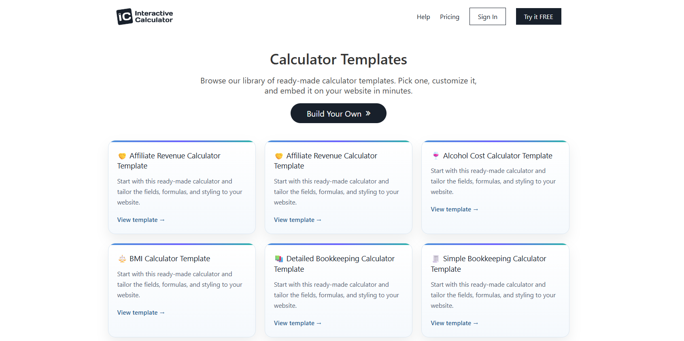Click the double chevron in Build Your Own
This screenshot has height=341, width=684.
pos(368,113)
